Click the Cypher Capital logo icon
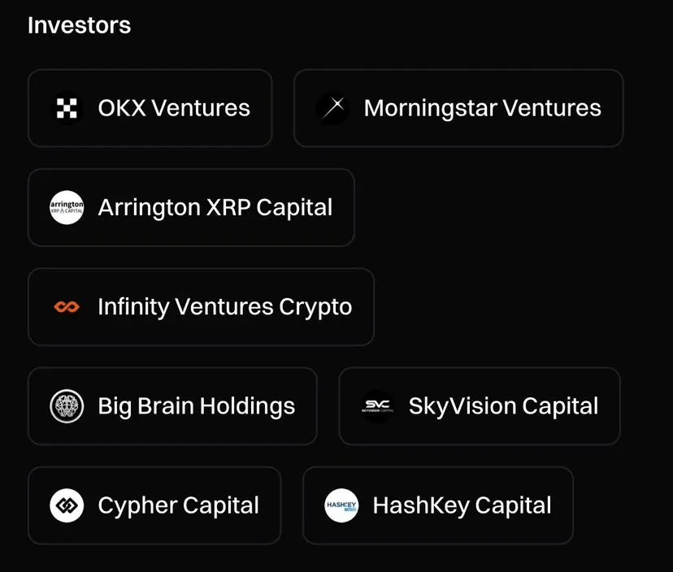 (x=67, y=505)
